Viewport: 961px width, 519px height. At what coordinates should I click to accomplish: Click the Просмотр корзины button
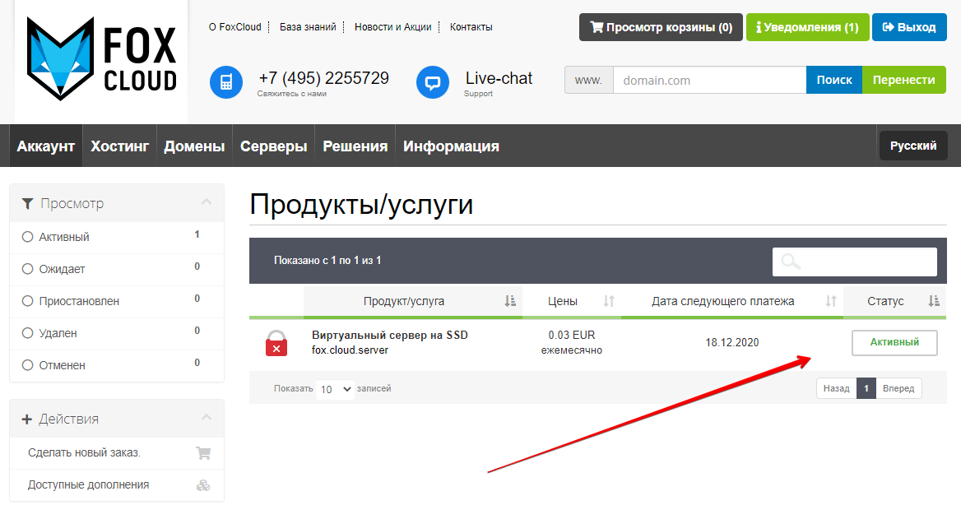(661, 27)
